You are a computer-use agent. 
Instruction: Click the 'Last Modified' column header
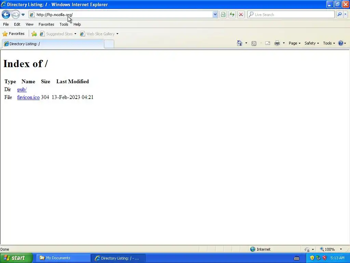coord(72,82)
